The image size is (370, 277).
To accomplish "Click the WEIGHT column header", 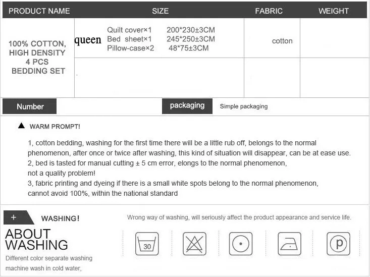I will coord(334,11).
